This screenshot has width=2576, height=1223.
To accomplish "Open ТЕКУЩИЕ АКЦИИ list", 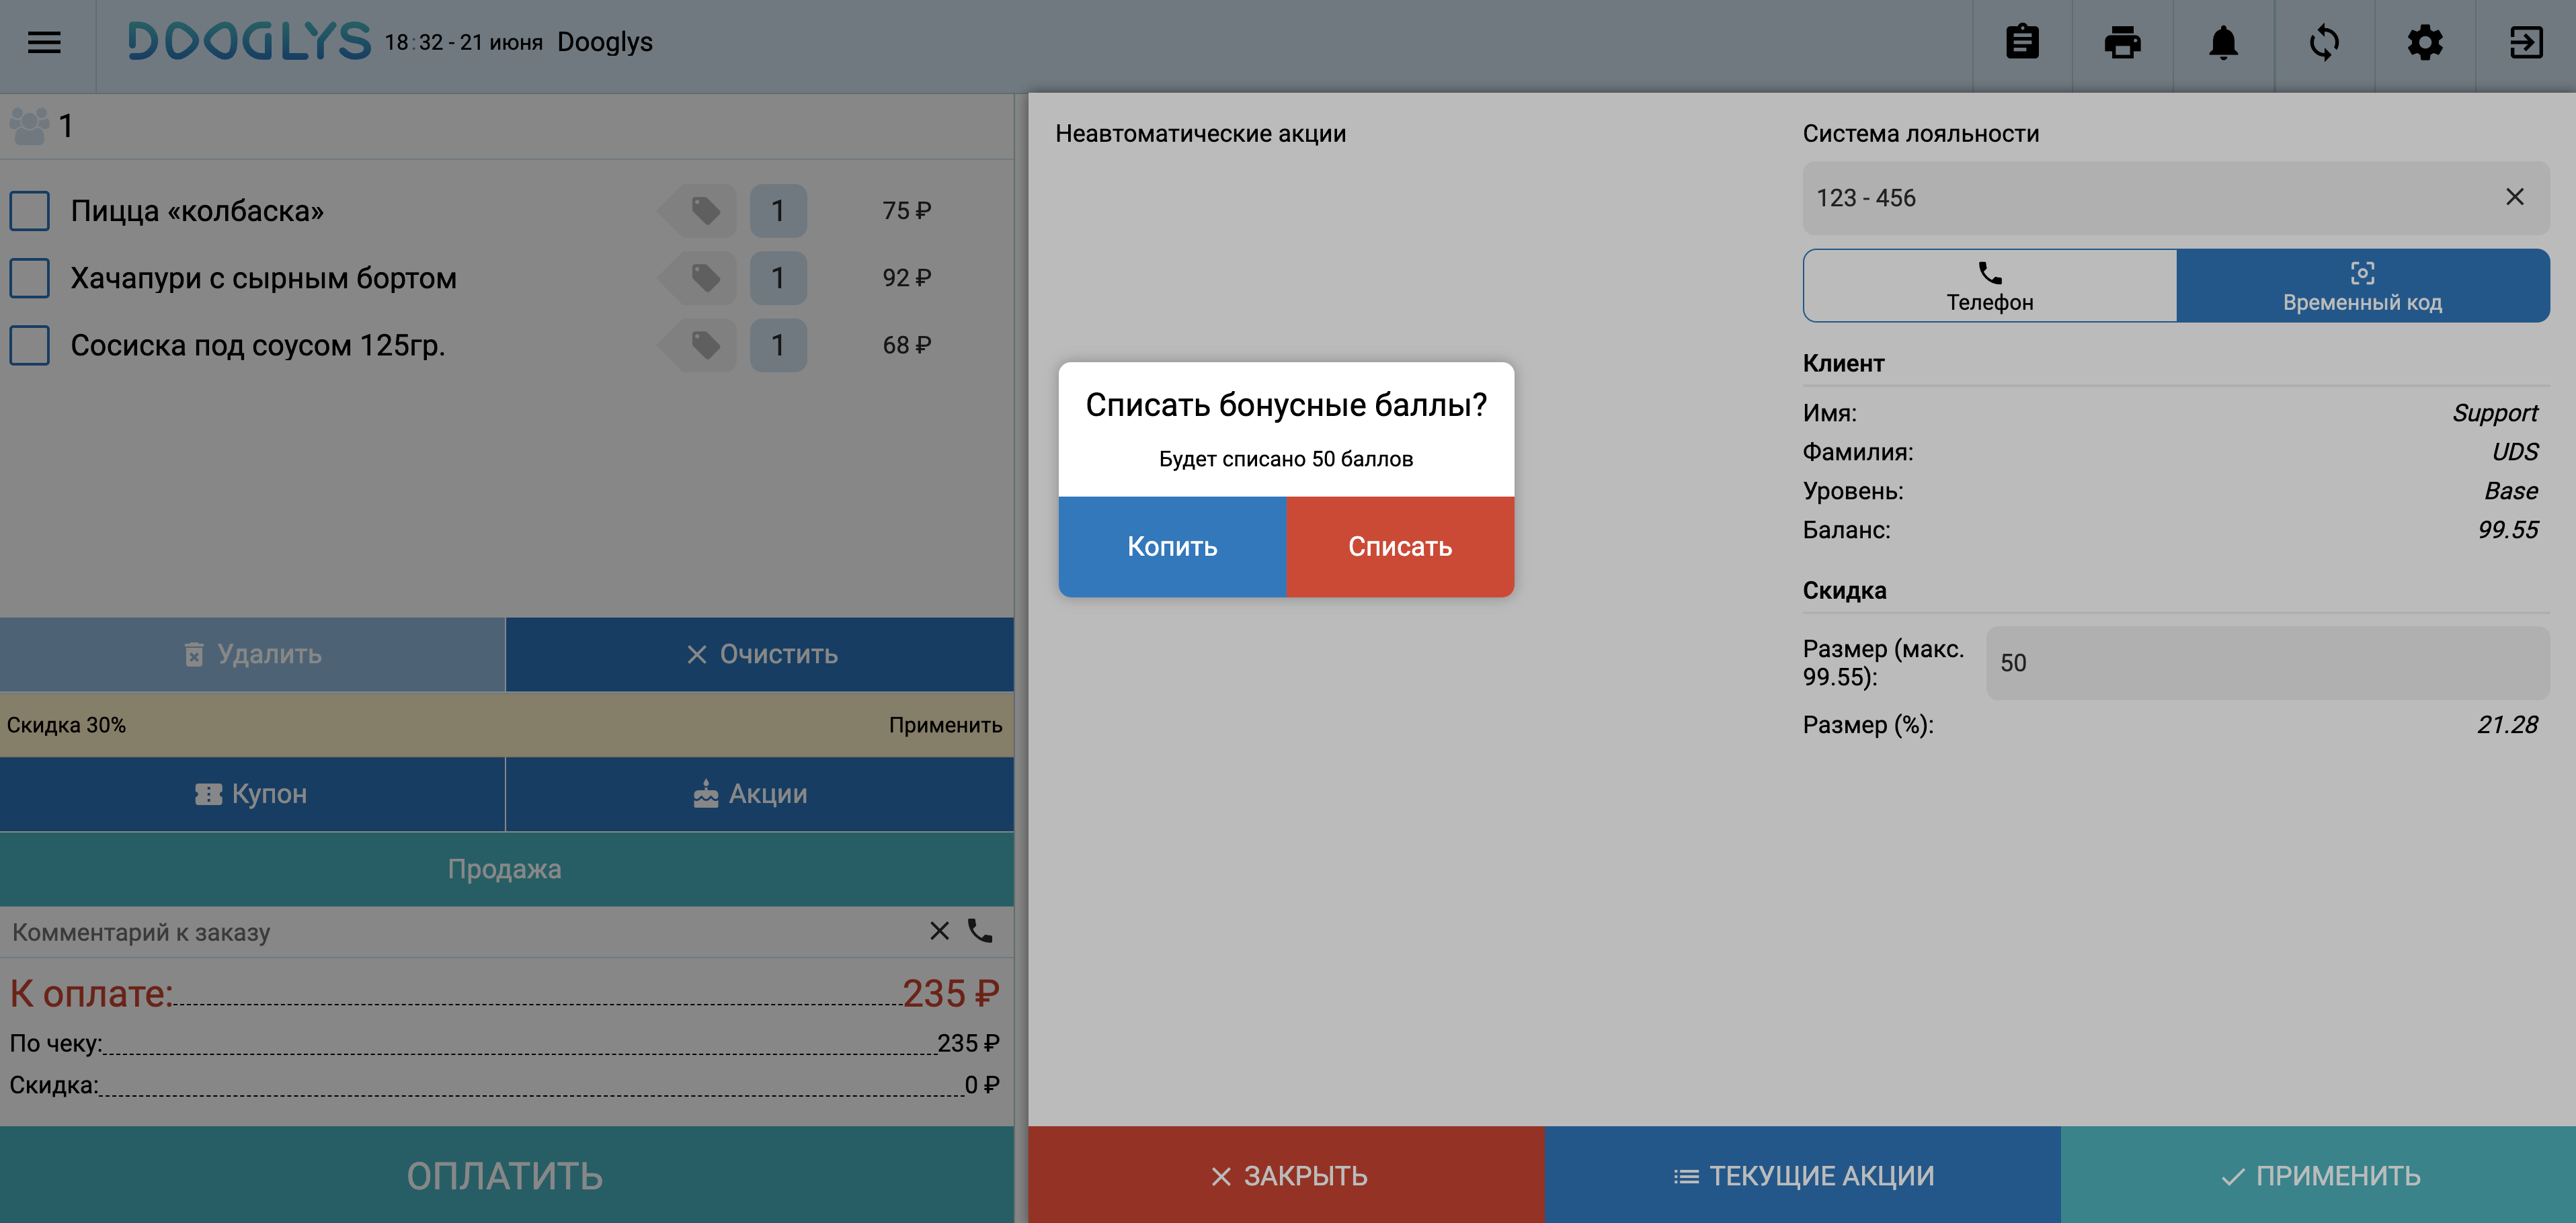I will point(1803,1175).
